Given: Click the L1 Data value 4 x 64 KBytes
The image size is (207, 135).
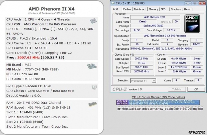Looking at the screenshot, I should [179, 59].
